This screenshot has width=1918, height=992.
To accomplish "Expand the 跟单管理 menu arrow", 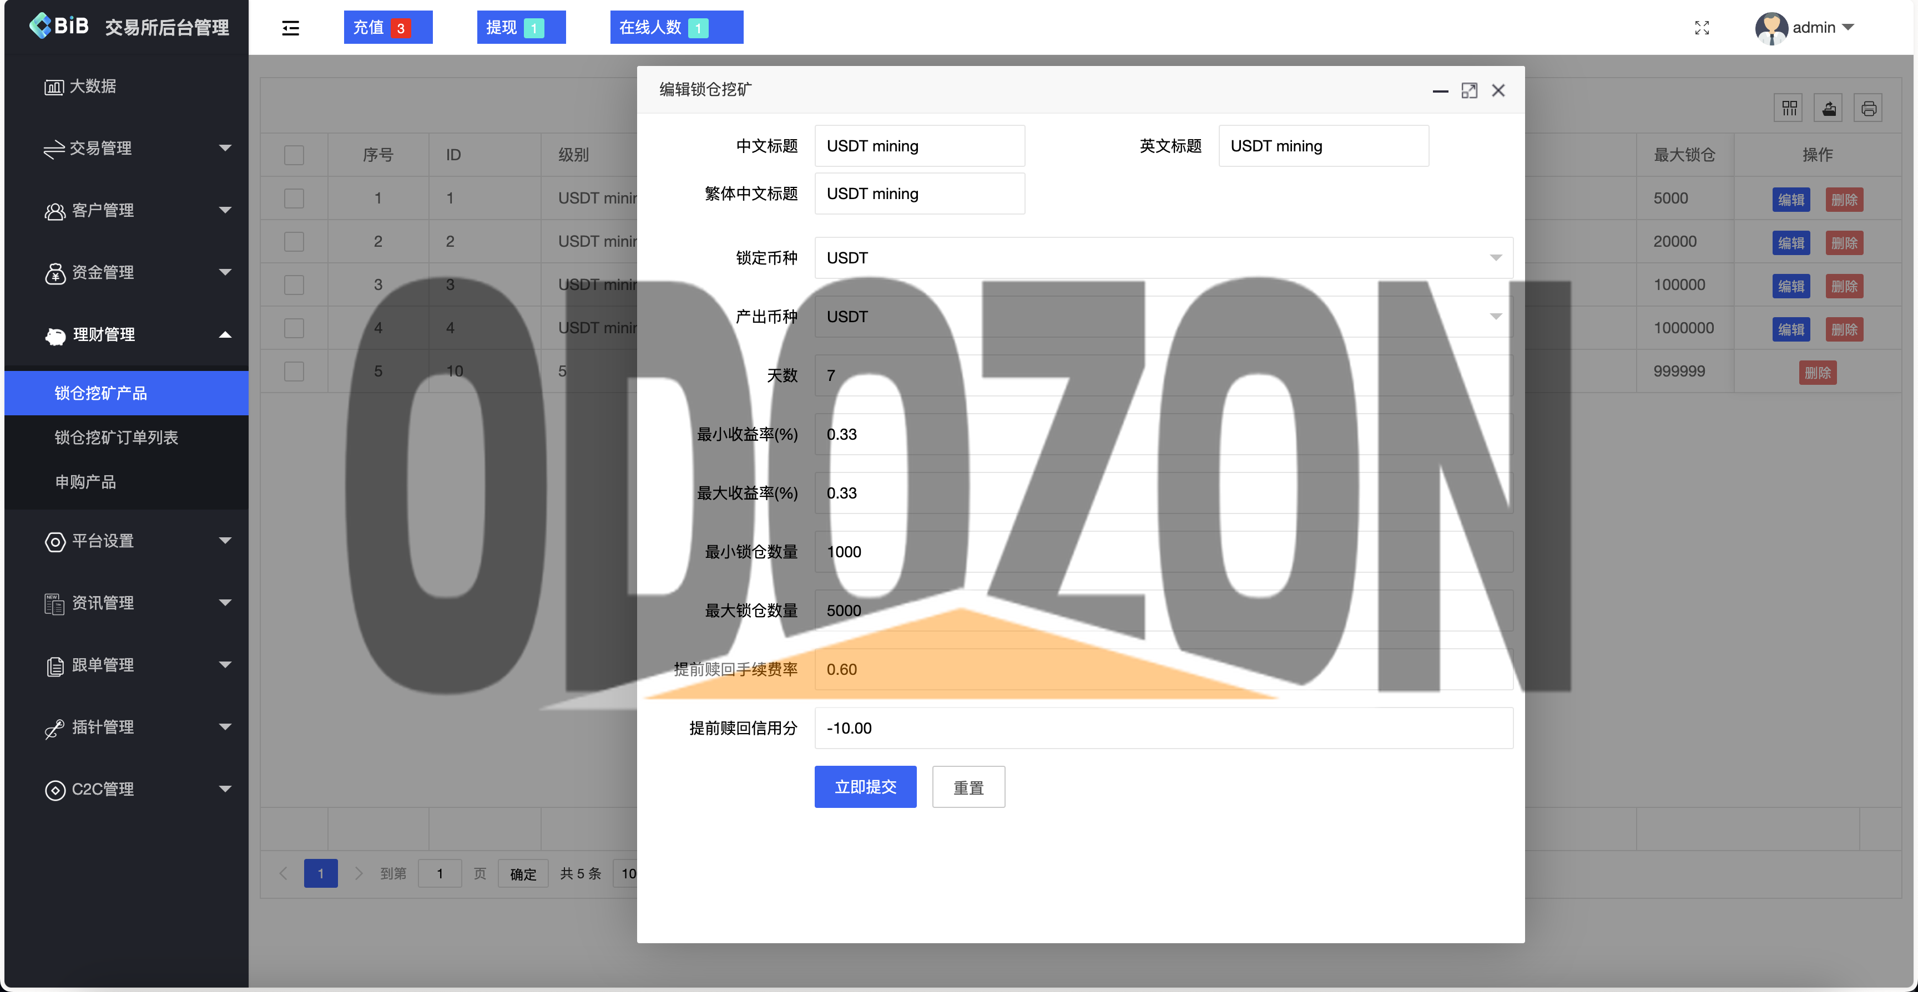I will pyautogui.click(x=225, y=664).
